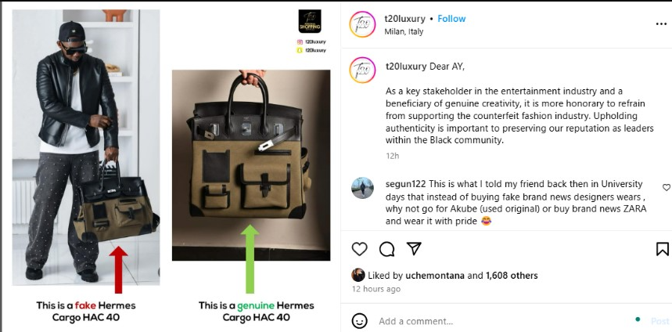Open t20luxury profile from header username
Image resolution: width=672 pixels, height=332 pixels.
[x=404, y=19]
